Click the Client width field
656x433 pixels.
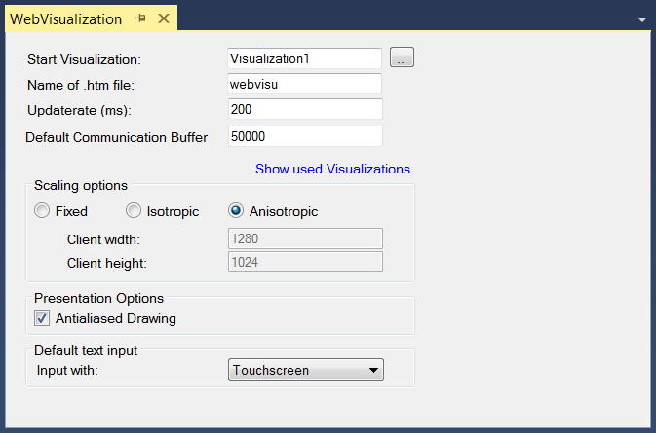(x=305, y=238)
